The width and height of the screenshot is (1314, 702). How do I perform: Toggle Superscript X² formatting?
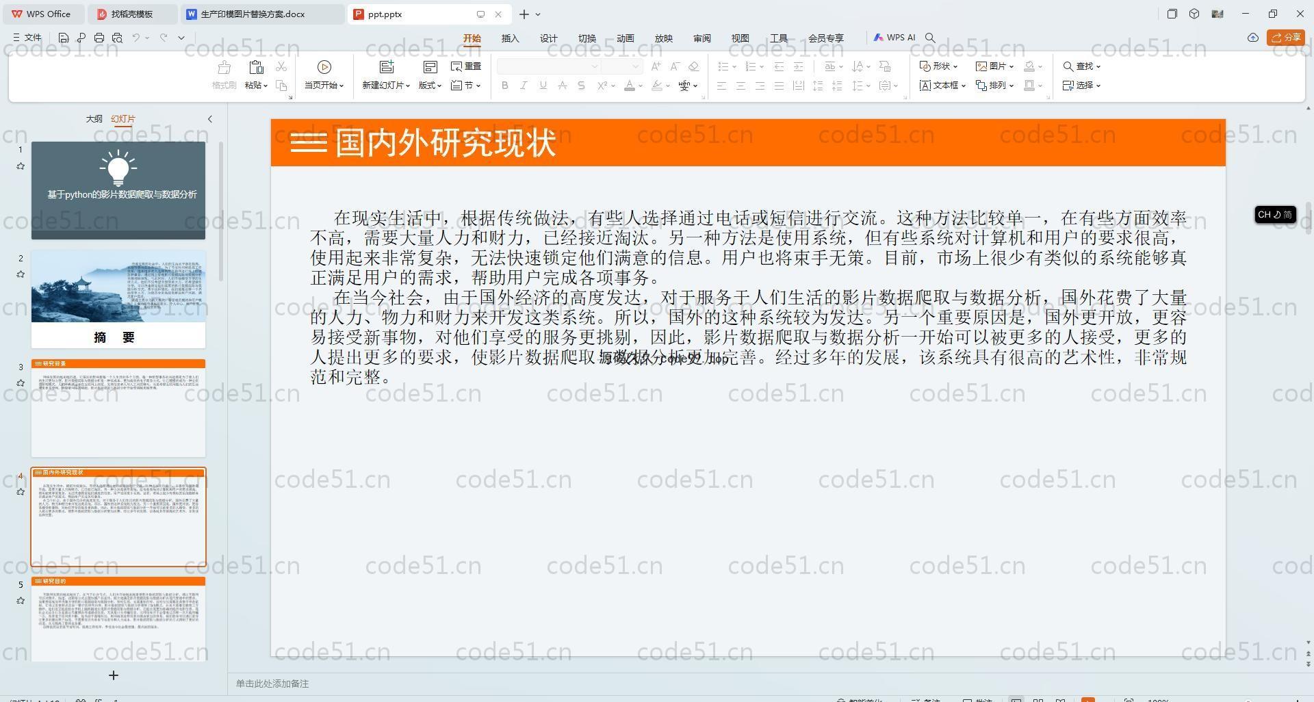tap(602, 86)
